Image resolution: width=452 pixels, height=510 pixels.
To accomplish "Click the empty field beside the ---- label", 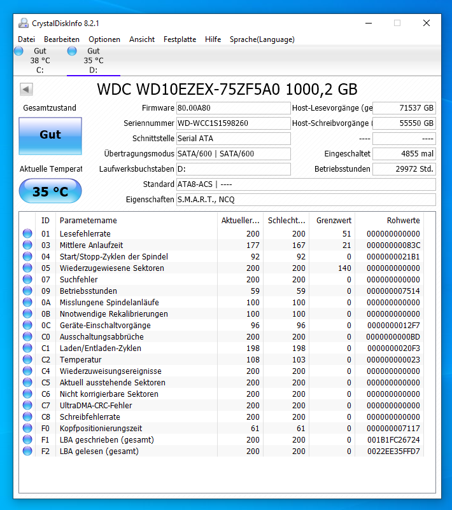I will [404, 139].
